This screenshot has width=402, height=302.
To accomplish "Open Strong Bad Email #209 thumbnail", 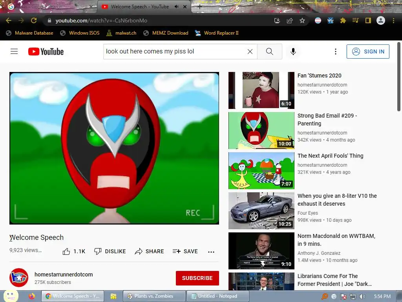I will click(261, 131).
